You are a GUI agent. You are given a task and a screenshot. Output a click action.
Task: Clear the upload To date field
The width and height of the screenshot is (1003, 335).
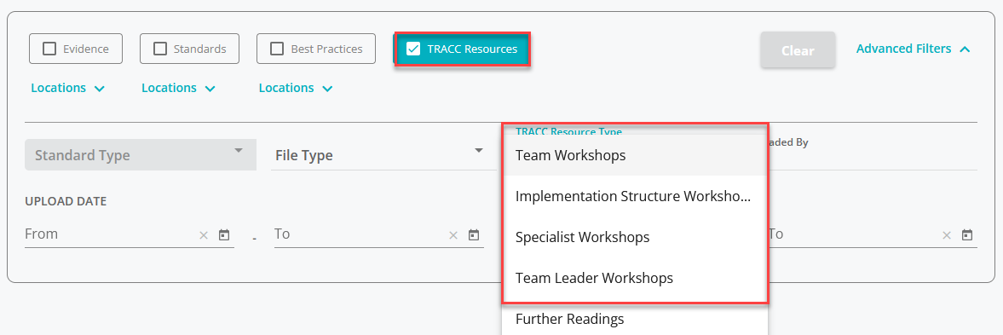point(453,235)
